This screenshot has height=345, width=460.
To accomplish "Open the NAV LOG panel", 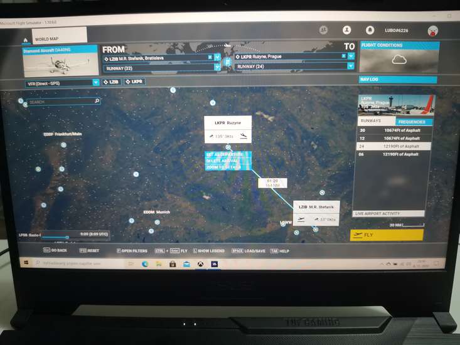I will (x=397, y=79).
